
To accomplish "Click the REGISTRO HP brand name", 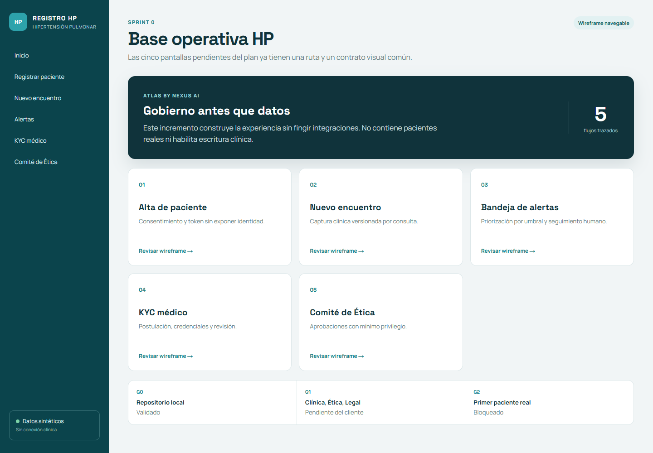I will point(55,18).
